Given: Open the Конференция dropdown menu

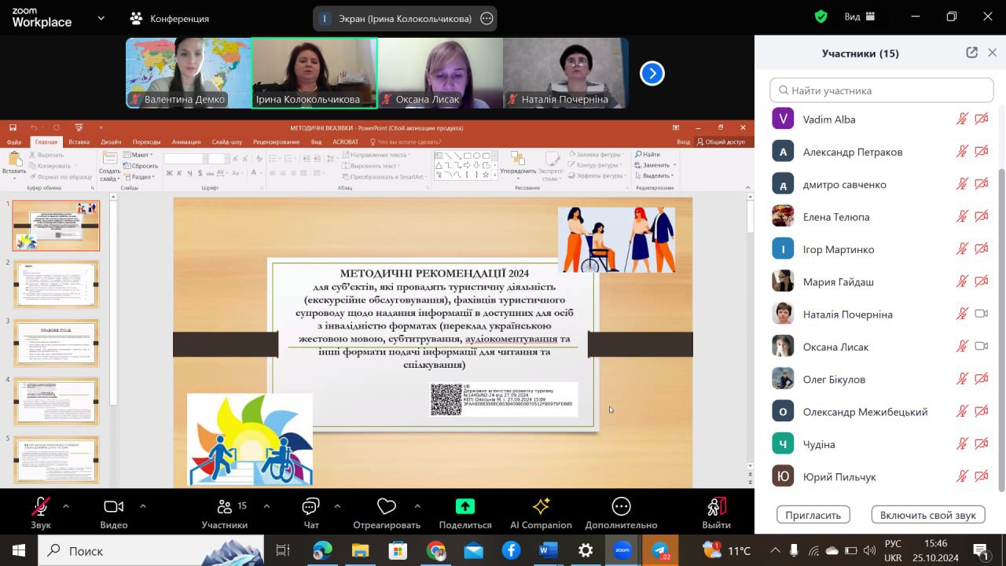Looking at the screenshot, I should (170, 18).
